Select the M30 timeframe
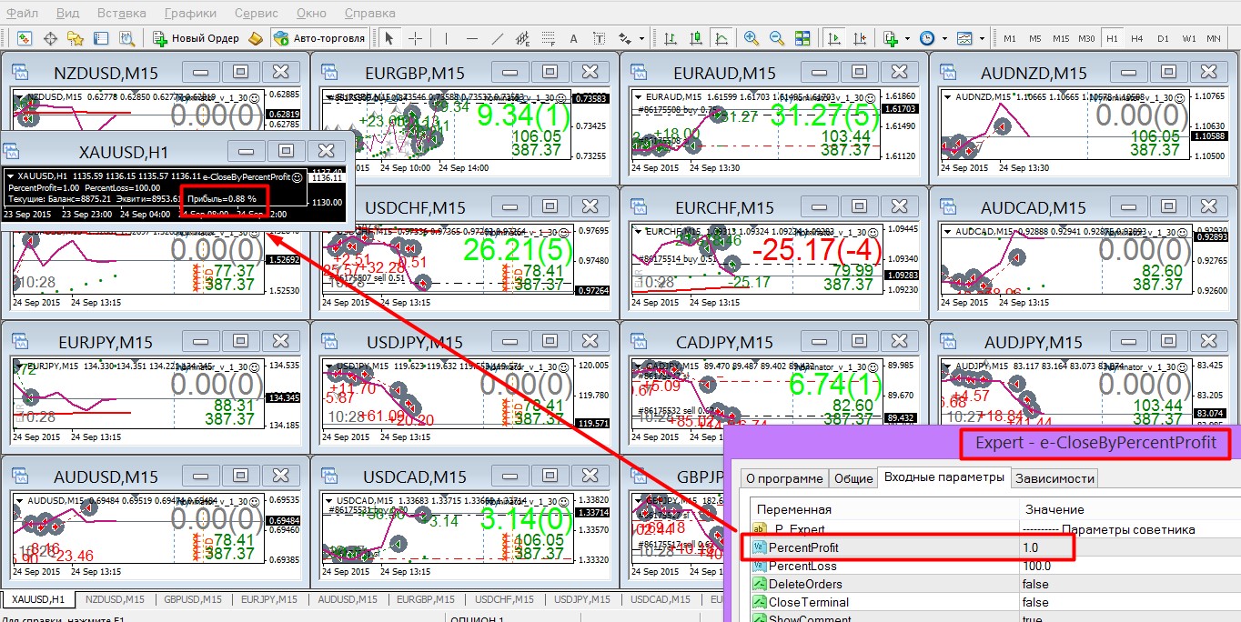This screenshot has width=1241, height=622. click(x=1086, y=38)
